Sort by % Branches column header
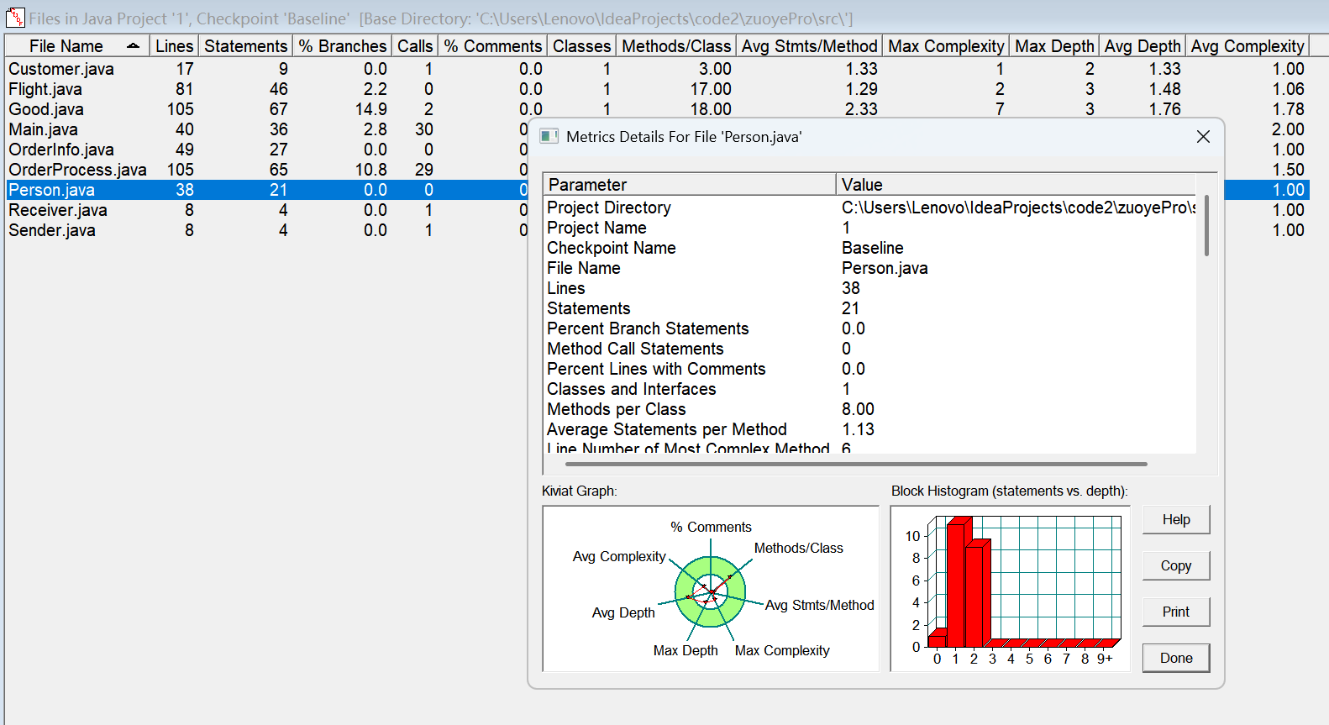The width and height of the screenshot is (1329, 725). coord(342,46)
